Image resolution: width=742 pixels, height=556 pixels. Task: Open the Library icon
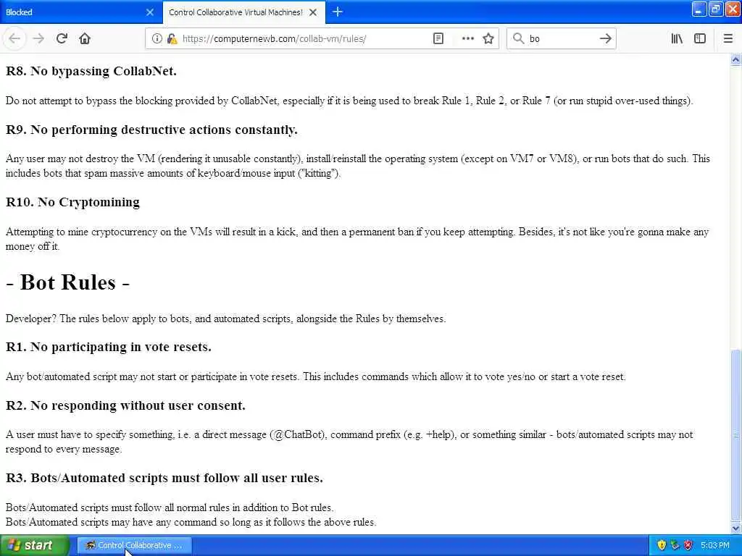(677, 39)
